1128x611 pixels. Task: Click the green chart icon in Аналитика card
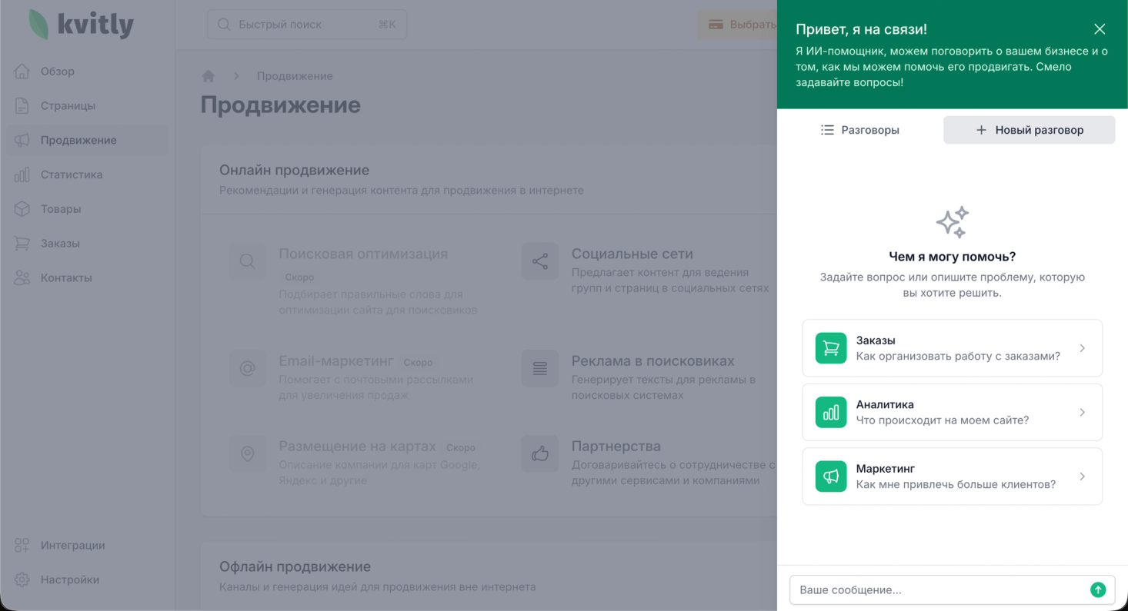pyautogui.click(x=831, y=413)
